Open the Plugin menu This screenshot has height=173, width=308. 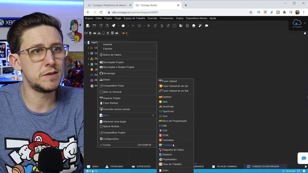tap(118, 18)
